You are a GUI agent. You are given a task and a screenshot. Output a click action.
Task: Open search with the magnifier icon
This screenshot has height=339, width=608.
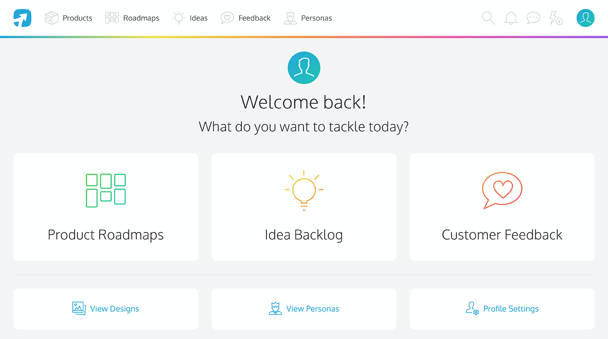tap(488, 18)
